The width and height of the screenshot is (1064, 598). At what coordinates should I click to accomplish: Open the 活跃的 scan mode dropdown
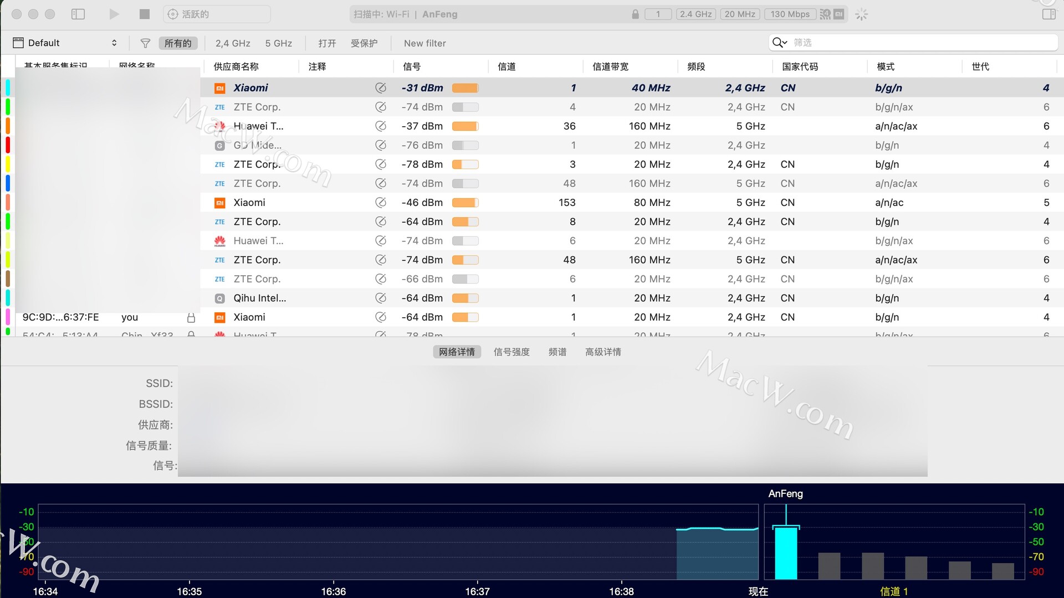click(x=217, y=14)
